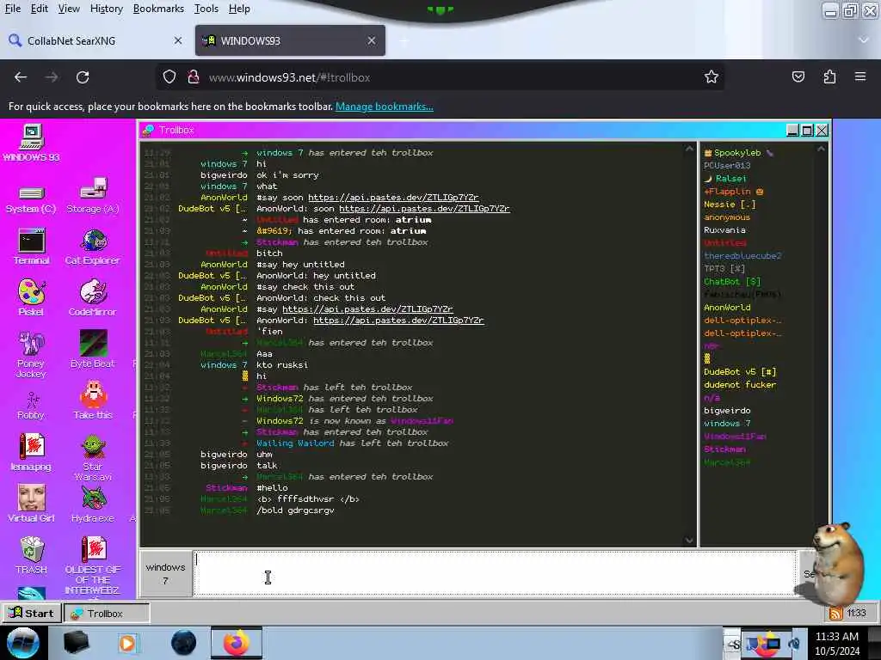
Task: Open the System (C:) drive icon
Action: tap(31, 199)
